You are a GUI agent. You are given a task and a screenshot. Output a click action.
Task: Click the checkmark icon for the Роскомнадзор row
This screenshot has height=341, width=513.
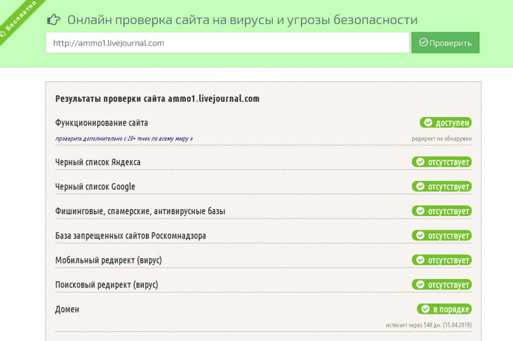420,235
